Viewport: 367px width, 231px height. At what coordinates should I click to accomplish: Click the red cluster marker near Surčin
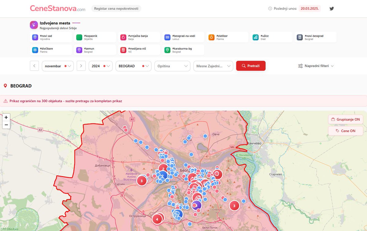tap(142, 181)
